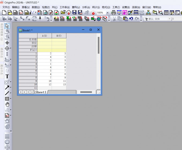Select the pointer tool
The height and width of the screenshot is (150, 182).
point(7,26)
